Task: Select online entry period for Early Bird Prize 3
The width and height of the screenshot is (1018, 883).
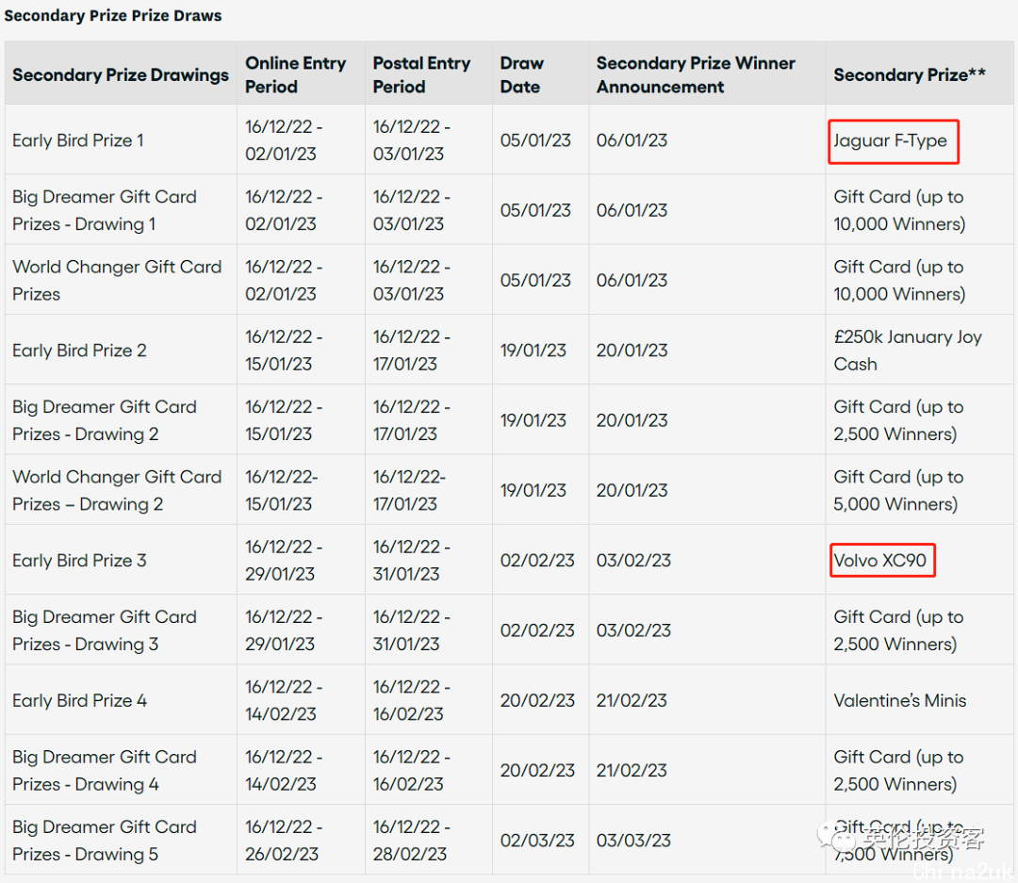Action: coord(284,561)
